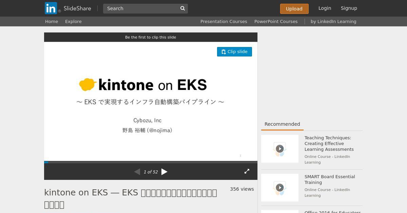Open the Explore menu item

click(73, 21)
